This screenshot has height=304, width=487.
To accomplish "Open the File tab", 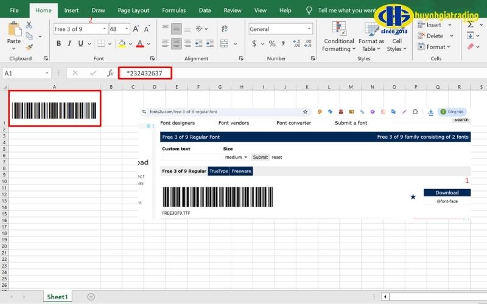I will point(14,10).
